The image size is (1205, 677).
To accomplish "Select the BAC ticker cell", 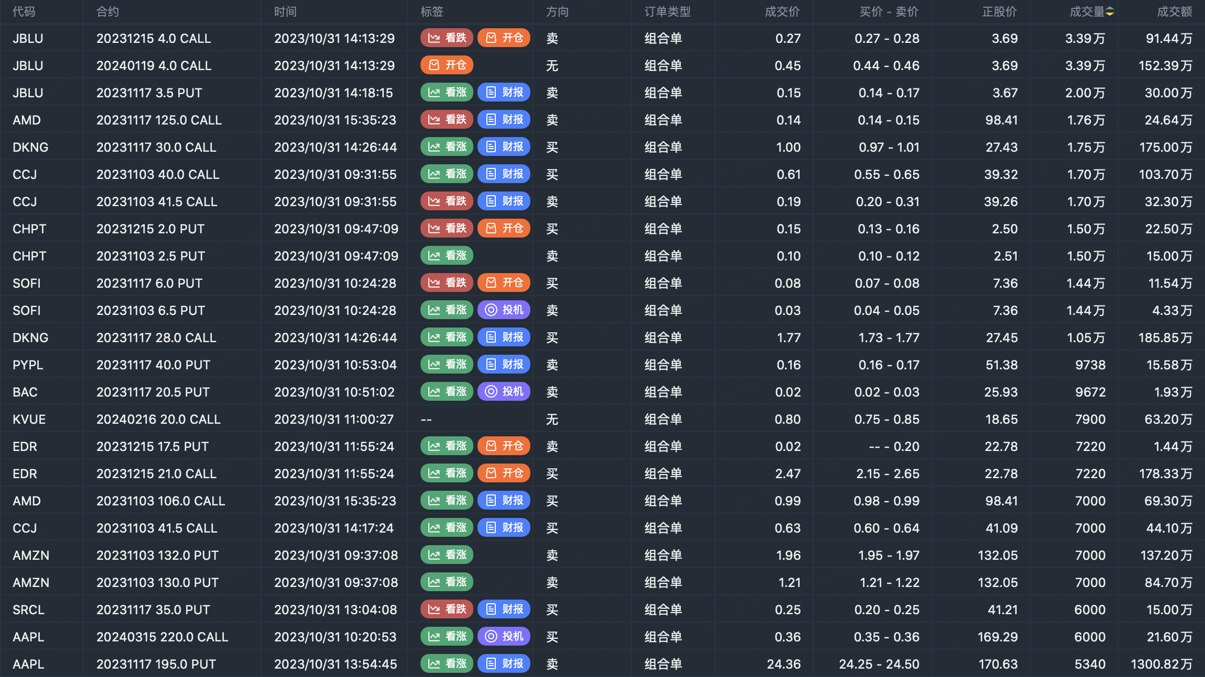I will (25, 392).
